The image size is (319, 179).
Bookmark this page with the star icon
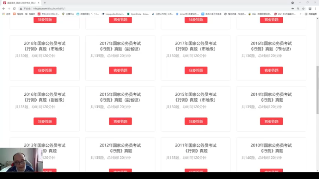pos(303,8)
